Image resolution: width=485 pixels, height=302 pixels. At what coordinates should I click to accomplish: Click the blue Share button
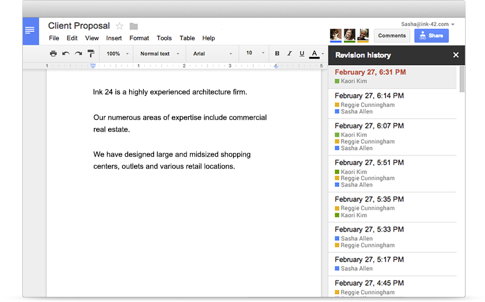[x=432, y=36]
